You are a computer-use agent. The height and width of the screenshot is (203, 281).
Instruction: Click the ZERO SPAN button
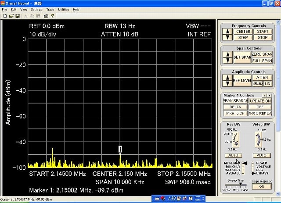tap(262, 54)
